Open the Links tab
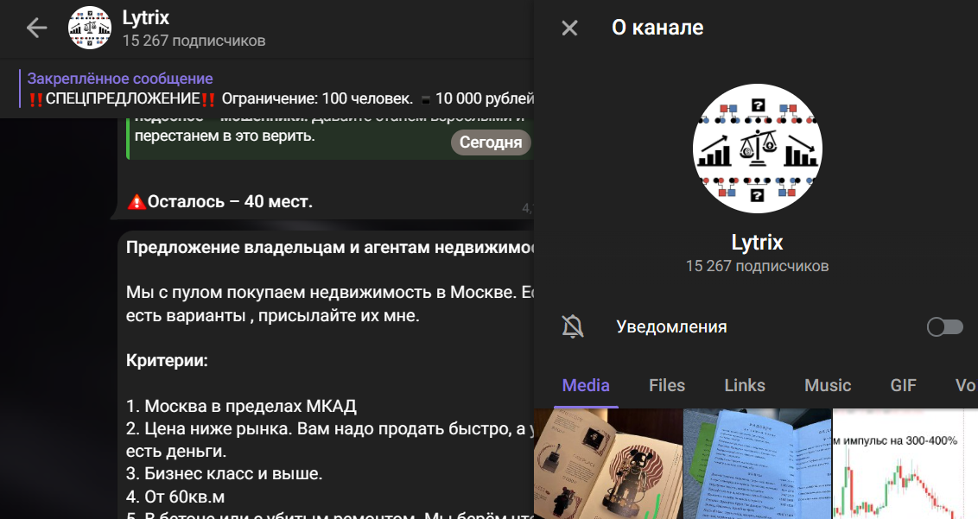Screen dimensions: 978x519 (744, 385)
